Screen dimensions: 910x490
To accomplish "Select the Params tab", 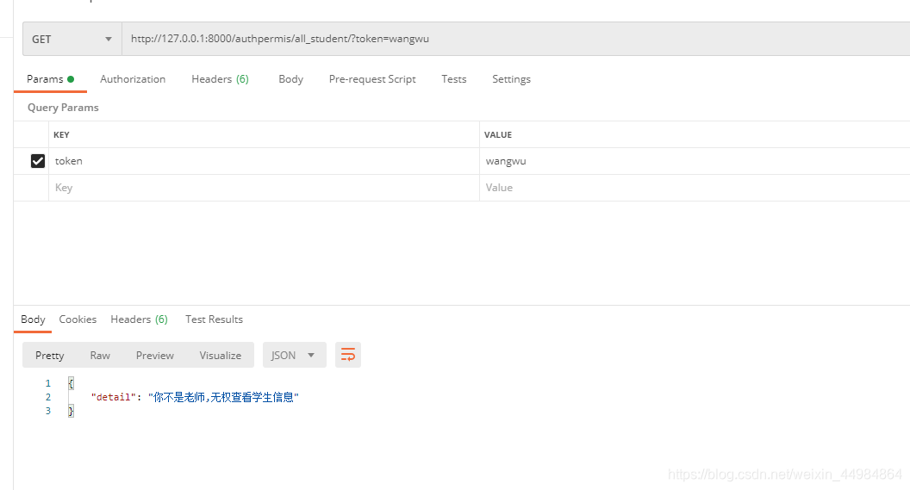I will (x=50, y=79).
